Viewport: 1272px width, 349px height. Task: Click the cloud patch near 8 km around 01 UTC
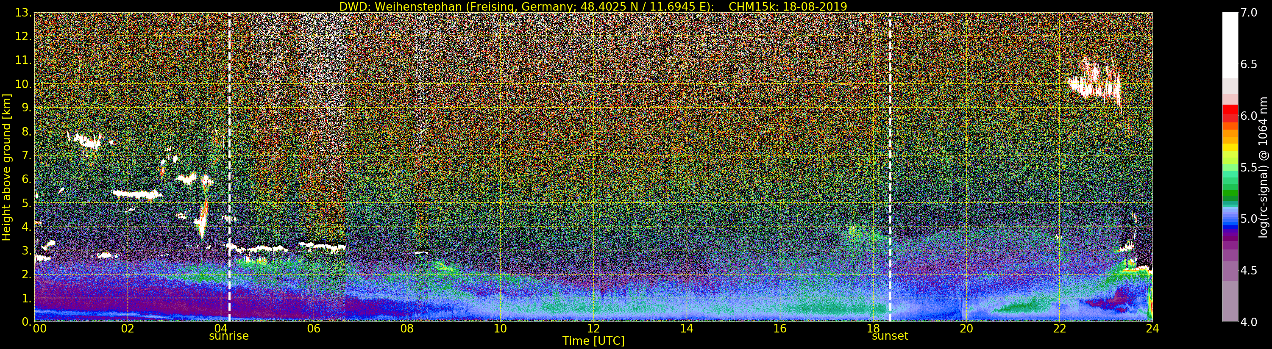tap(85, 140)
